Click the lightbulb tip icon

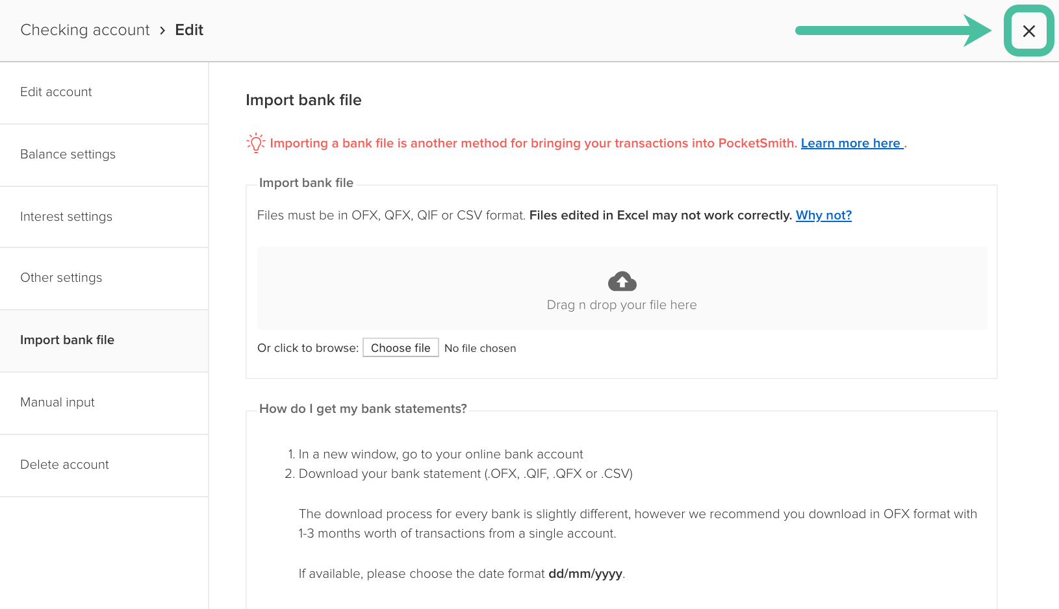255,143
